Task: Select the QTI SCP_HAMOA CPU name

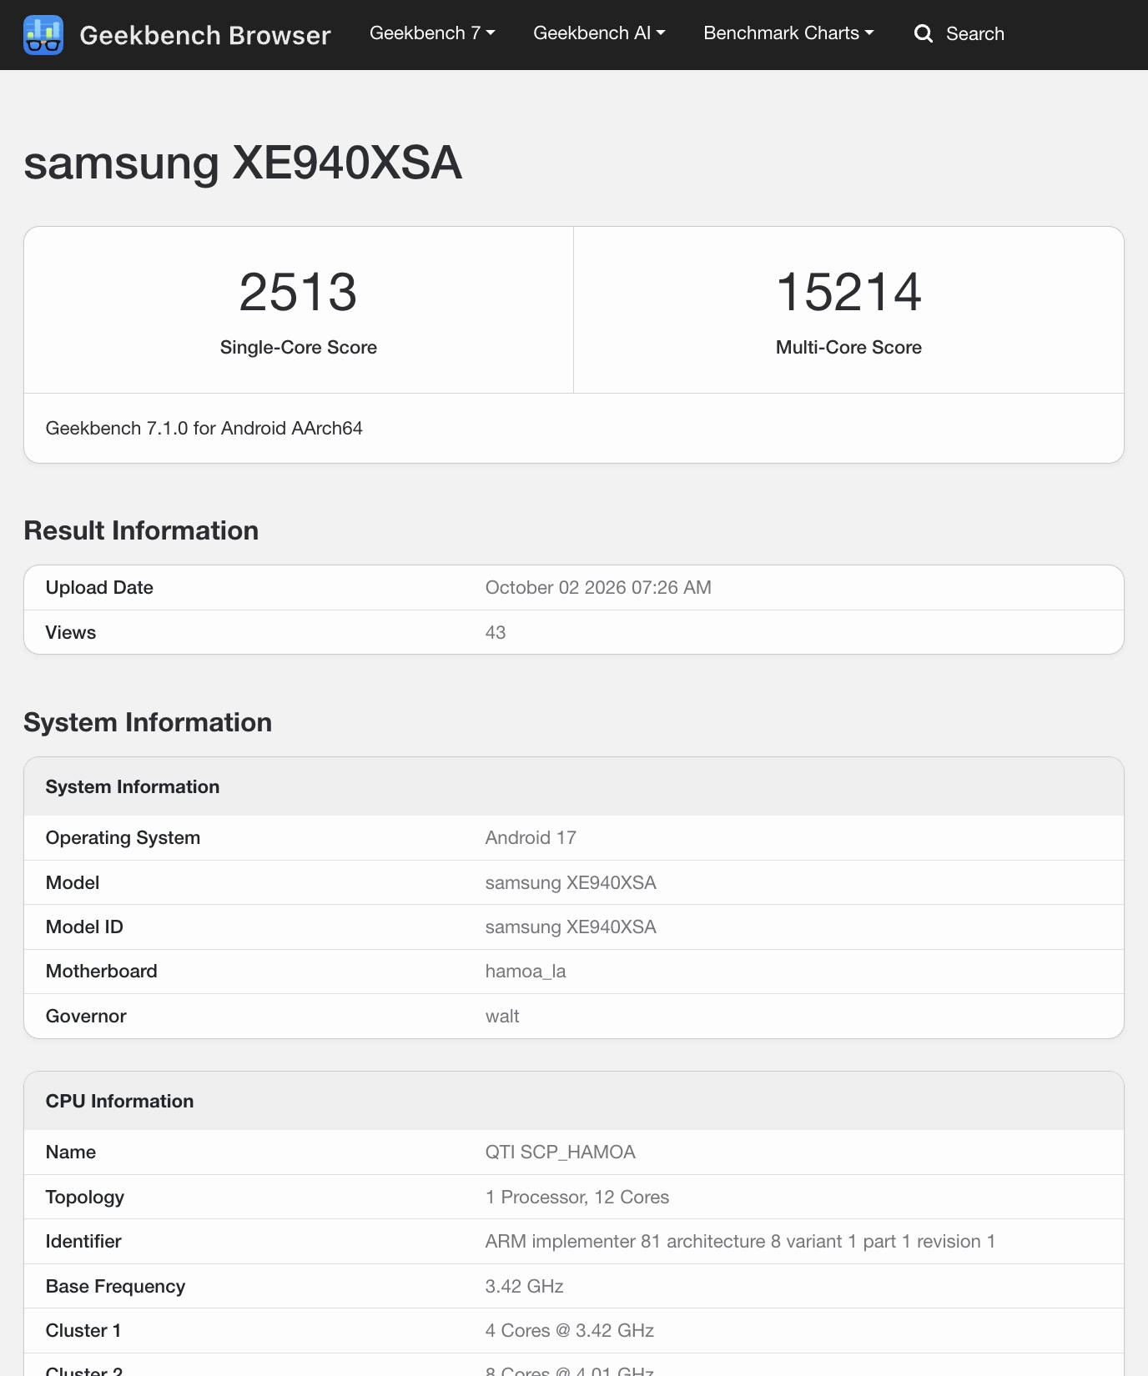Action: pos(561,1153)
